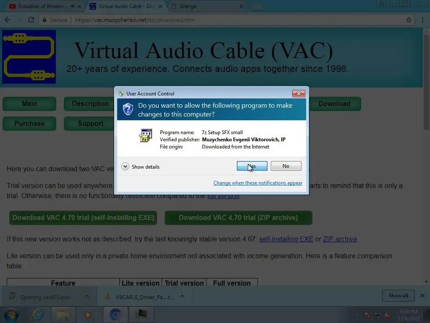Close the downloads bar
Screen dimensions: 430x323
[422, 296]
